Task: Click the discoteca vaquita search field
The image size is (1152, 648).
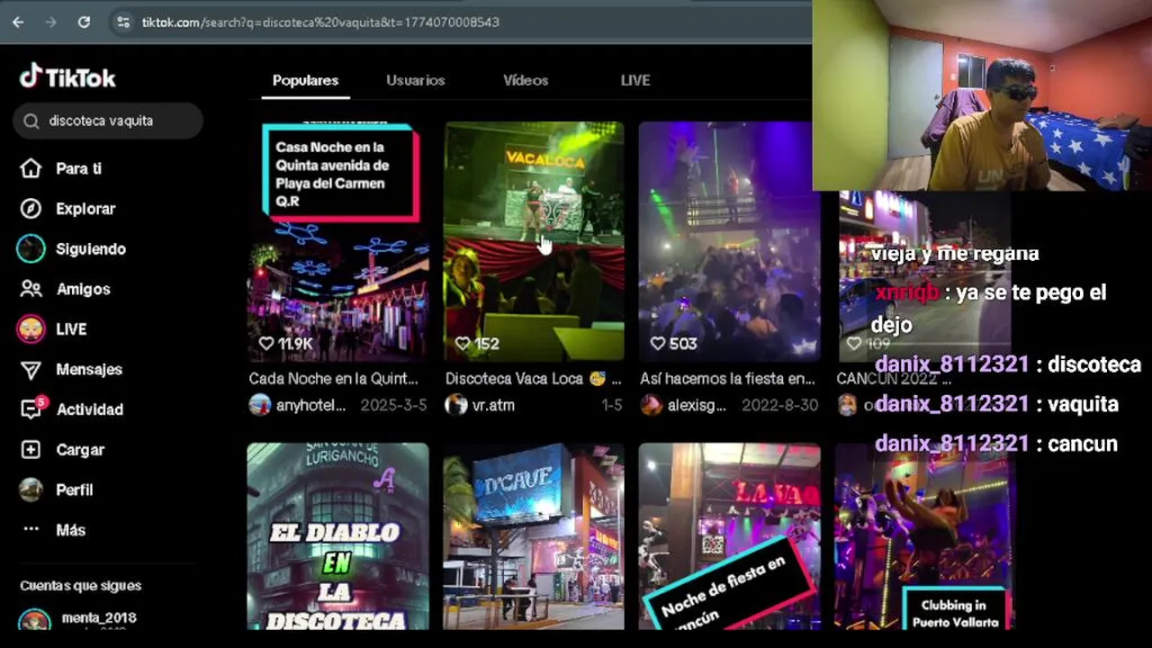Action: (108, 121)
